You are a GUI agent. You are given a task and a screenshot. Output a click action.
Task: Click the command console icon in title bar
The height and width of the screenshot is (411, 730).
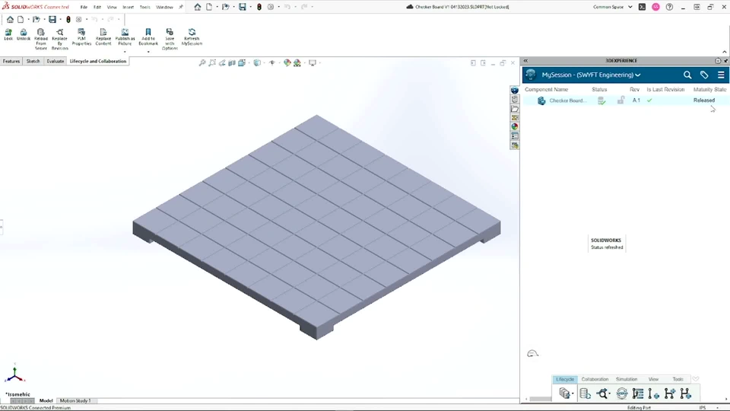(x=642, y=7)
